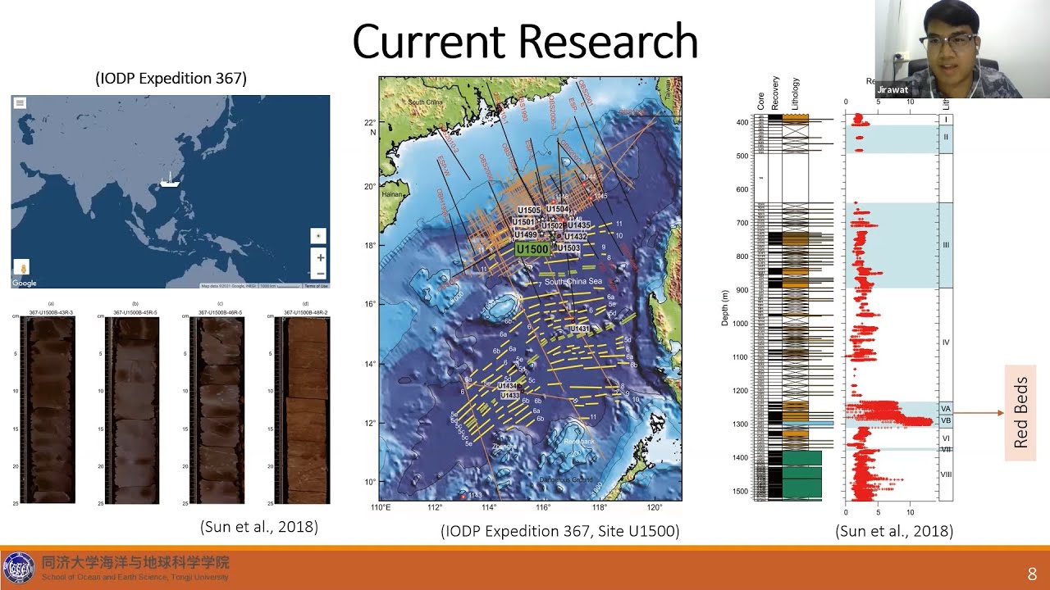Click the Tongji University circular logo
This screenshot has width=1050, height=590.
tap(19, 568)
